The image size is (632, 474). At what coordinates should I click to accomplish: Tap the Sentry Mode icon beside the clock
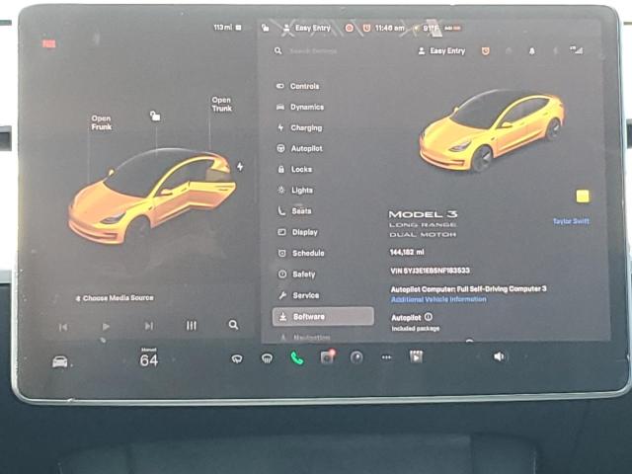(366, 28)
